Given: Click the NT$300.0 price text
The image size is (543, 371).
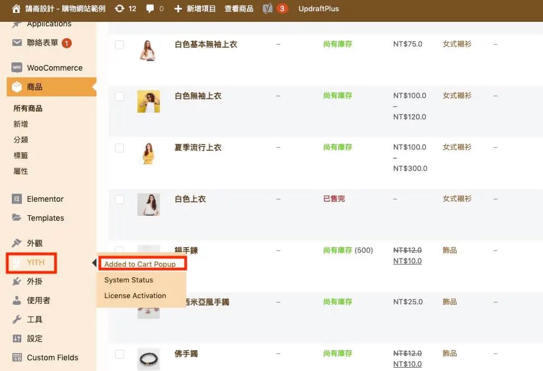Looking at the screenshot, I should coord(410,169).
